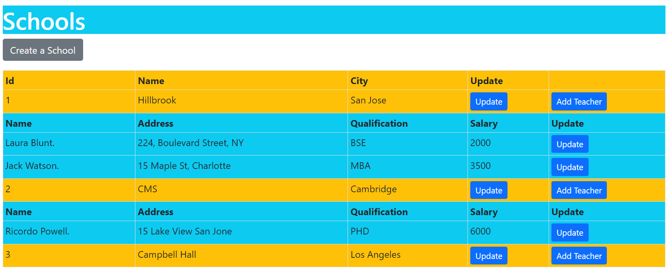Update teacher Laura Blunt's record
This screenshot has height=270, width=669.
click(x=570, y=144)
